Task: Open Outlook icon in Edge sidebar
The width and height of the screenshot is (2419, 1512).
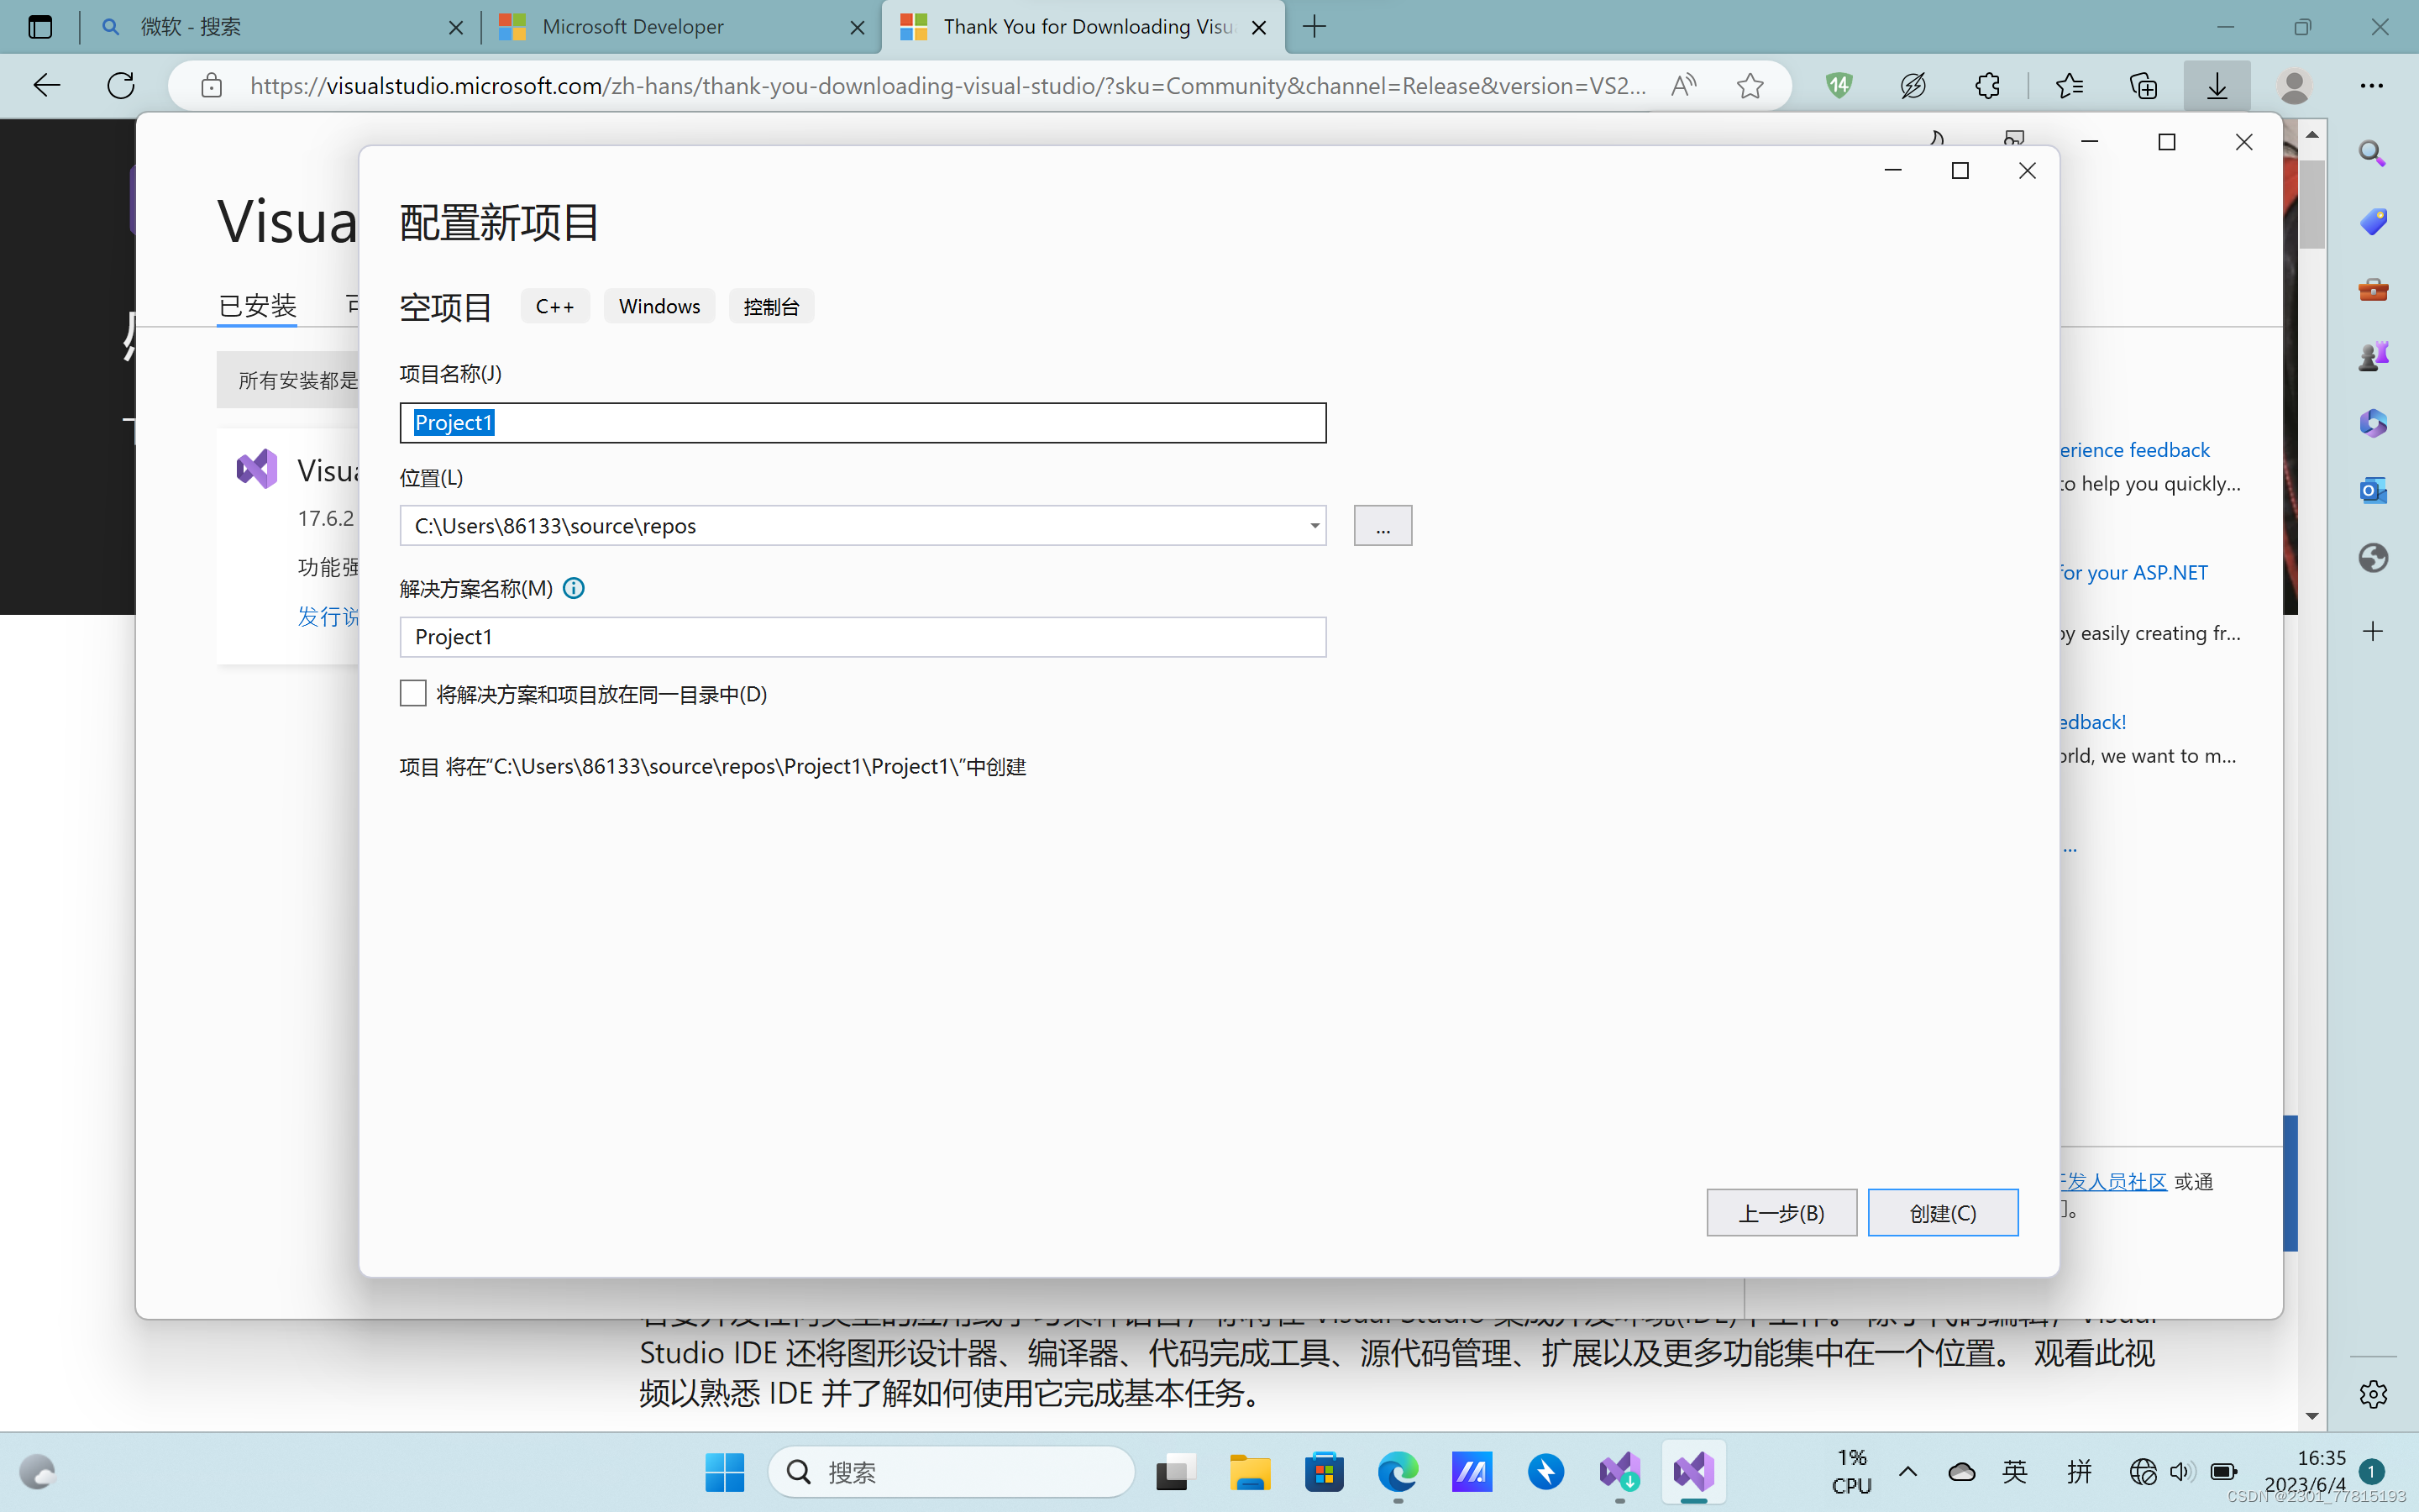Action: click(2372, 490)
